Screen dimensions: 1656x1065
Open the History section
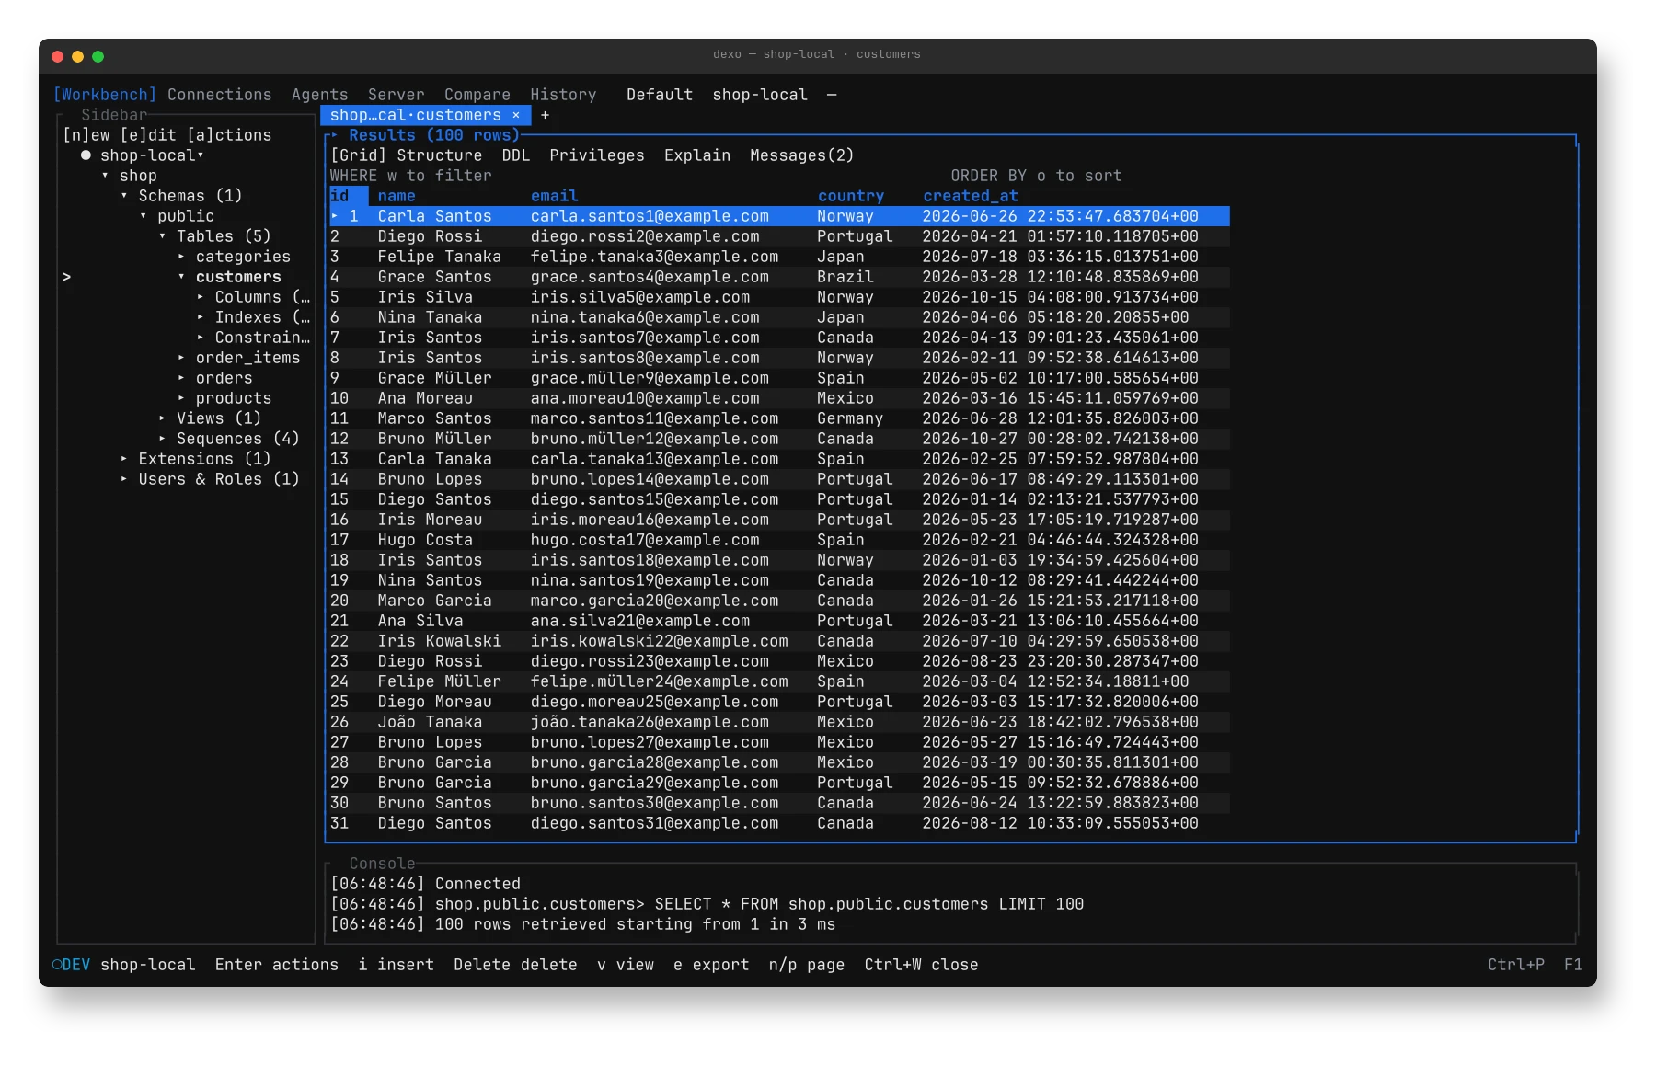pos(563,95)
